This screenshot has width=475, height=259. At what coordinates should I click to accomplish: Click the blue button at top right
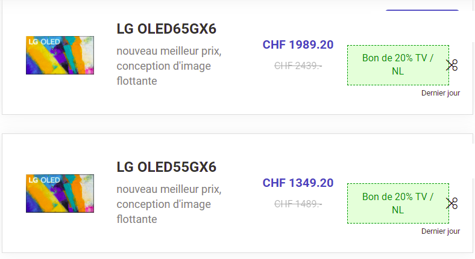coord(423,10)
